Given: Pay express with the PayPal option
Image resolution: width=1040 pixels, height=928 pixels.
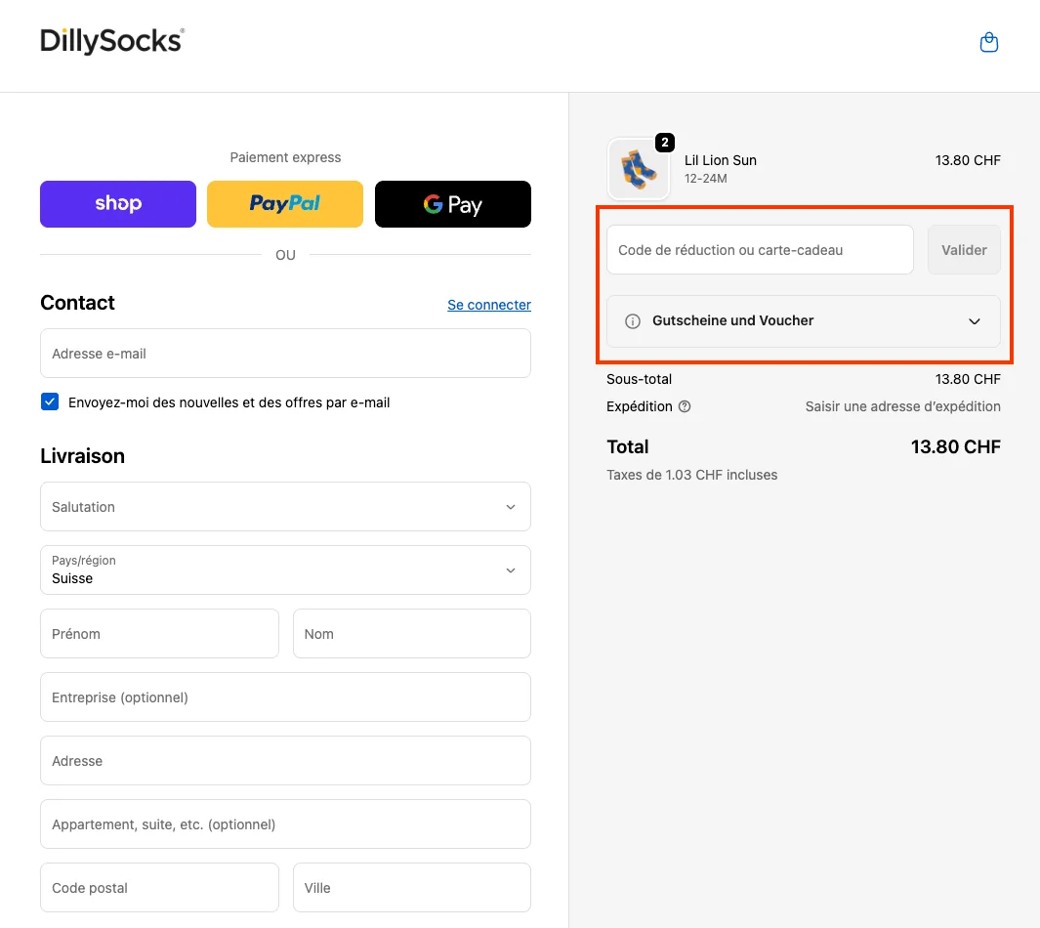Looking at the screenshot, I should pos(285,203).
